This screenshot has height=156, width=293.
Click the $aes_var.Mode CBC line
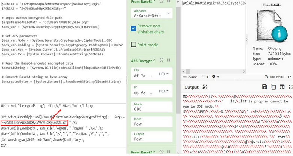click(57, 40)
